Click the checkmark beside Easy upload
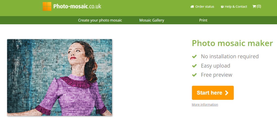Image resolution: width=277 pixels, height=120 pixels. coord(194,66)
